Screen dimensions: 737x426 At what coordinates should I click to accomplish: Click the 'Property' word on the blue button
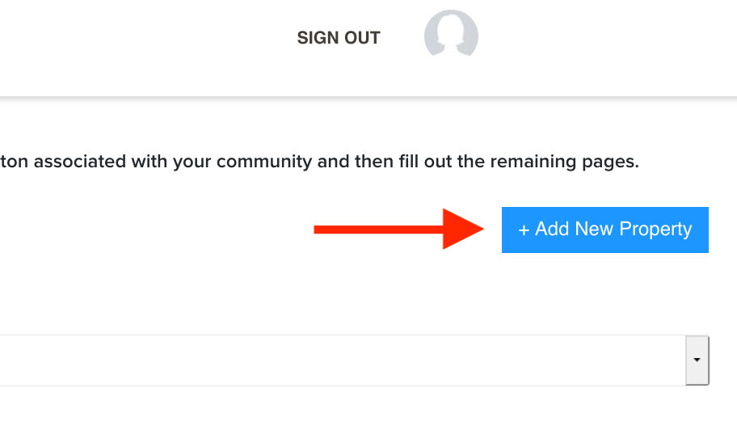coord(655,230)
